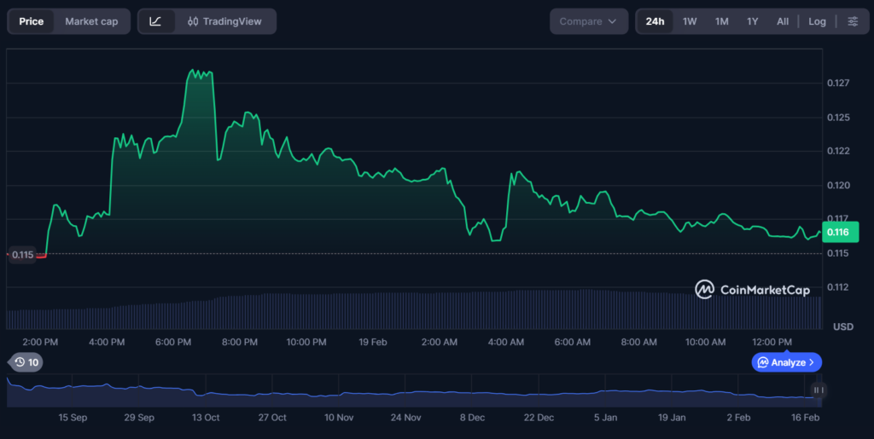Select the 24h time range
The height and width of the screenshot is (439, 874).
point(655,21)
